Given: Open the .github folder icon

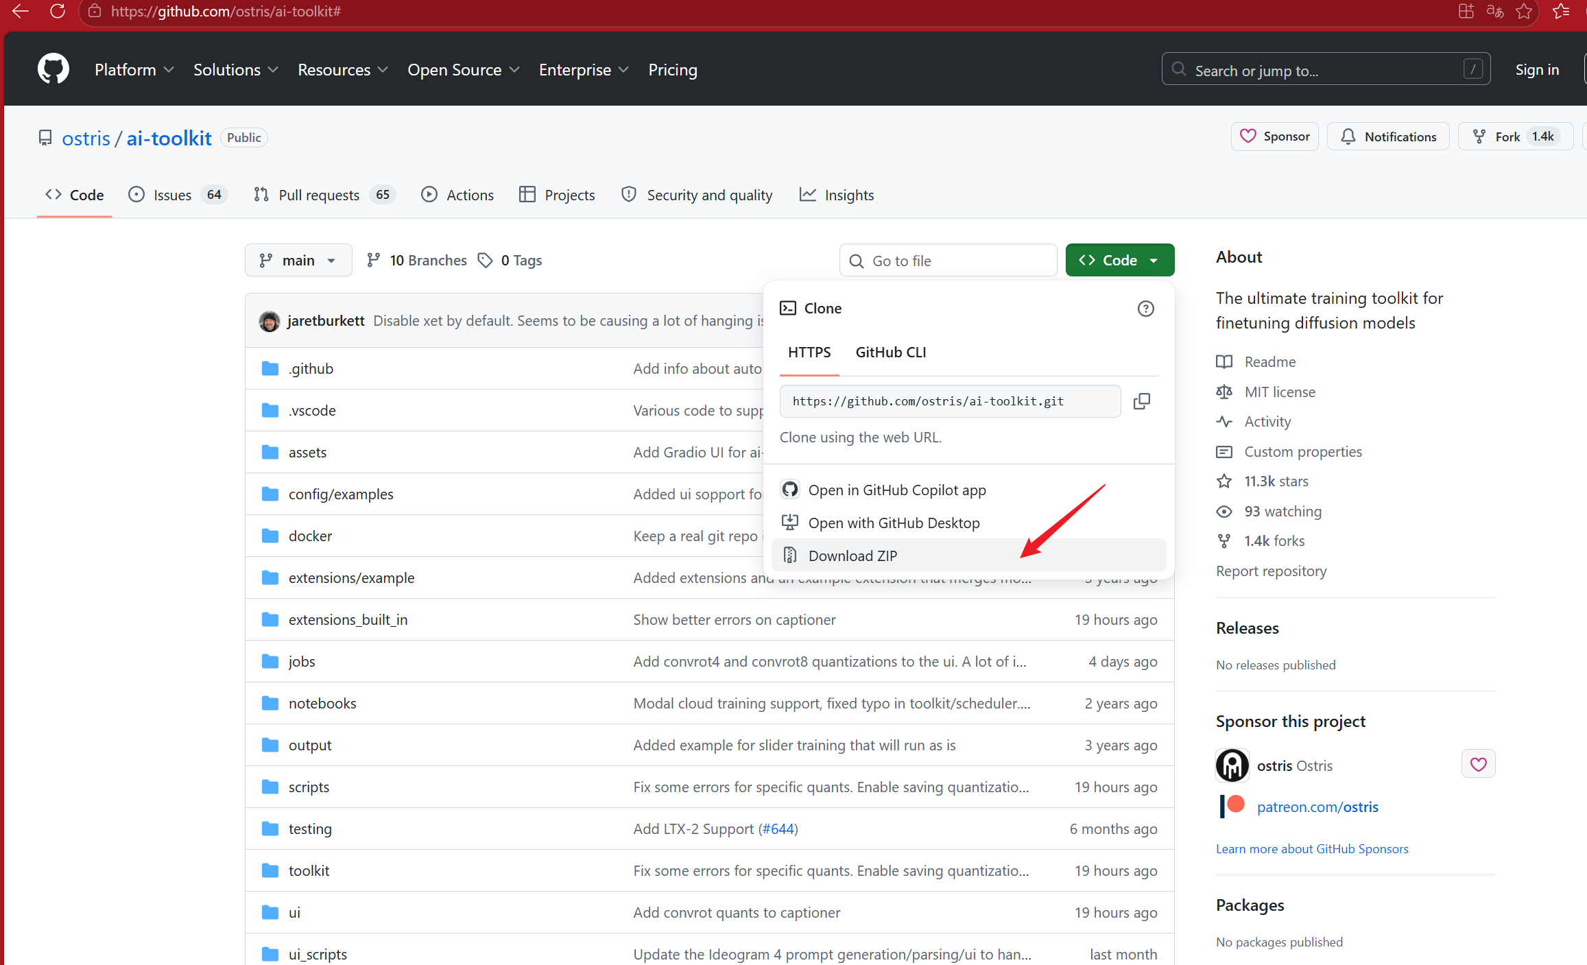Looking at the screenshot, I should click(x=270, y=369).
